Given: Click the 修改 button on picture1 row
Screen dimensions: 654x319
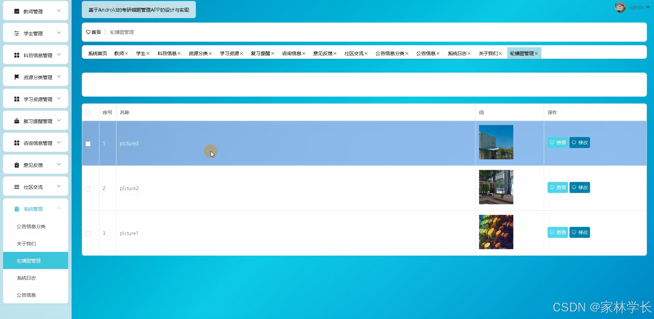Looking at the screenshot, I should 579,232.
